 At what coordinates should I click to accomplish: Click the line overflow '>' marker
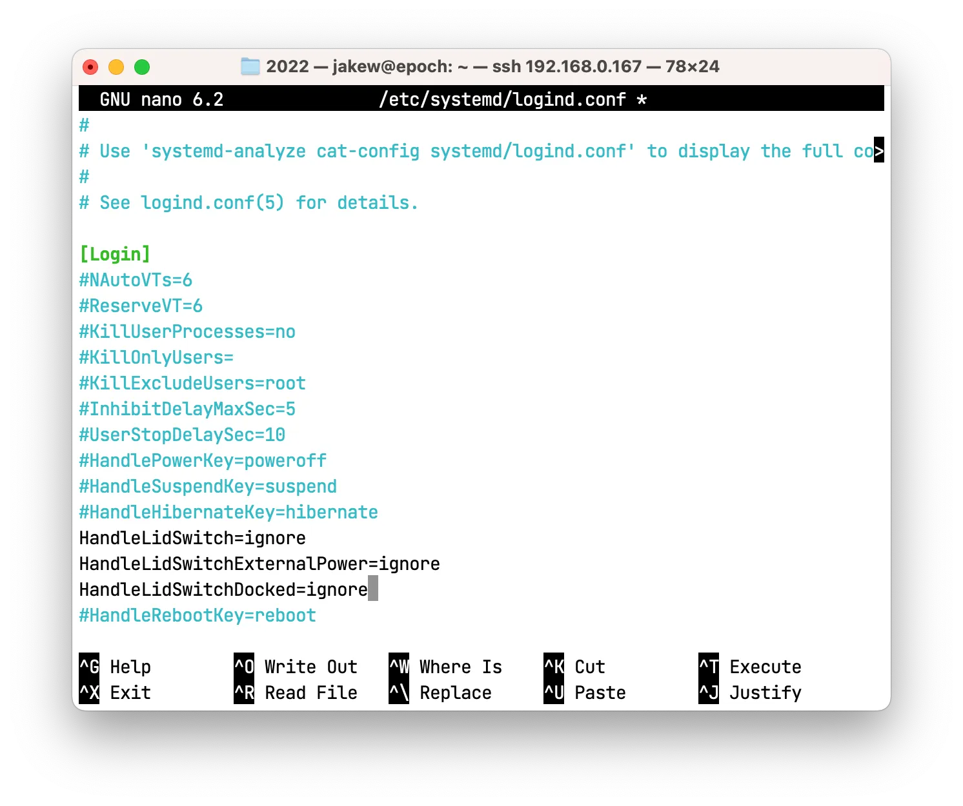[x=879, y=150]
